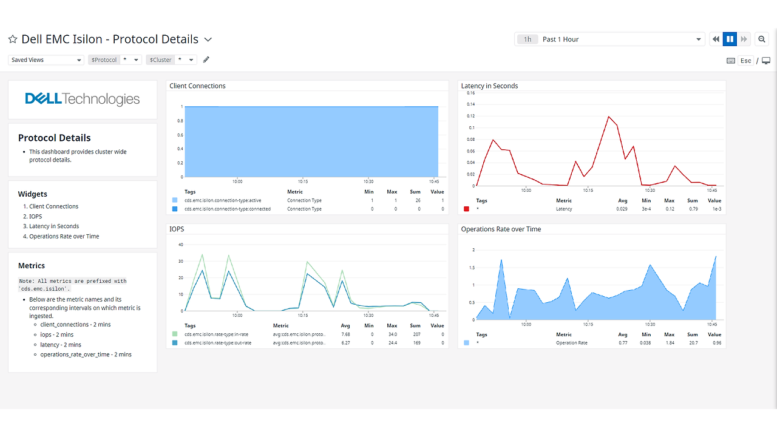Screen dimensions: 777x437
Task: Click list item '3. Latency in Seconds'
Action: point(52,226)
